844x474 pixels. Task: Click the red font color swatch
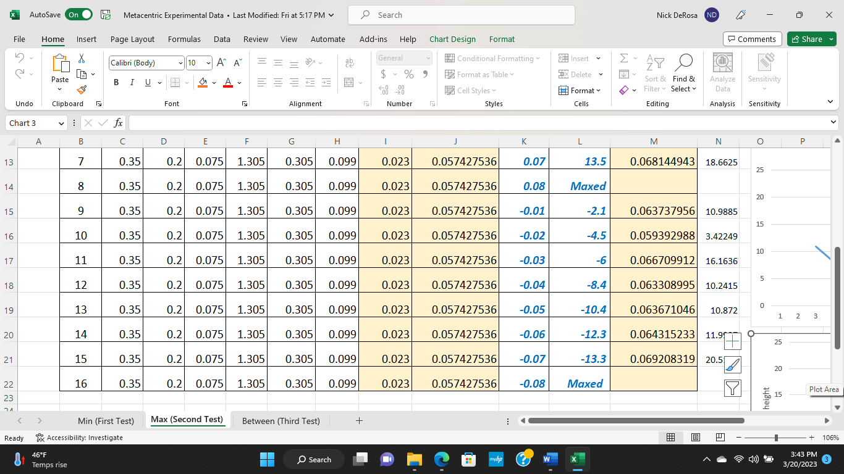pos(227,82)
